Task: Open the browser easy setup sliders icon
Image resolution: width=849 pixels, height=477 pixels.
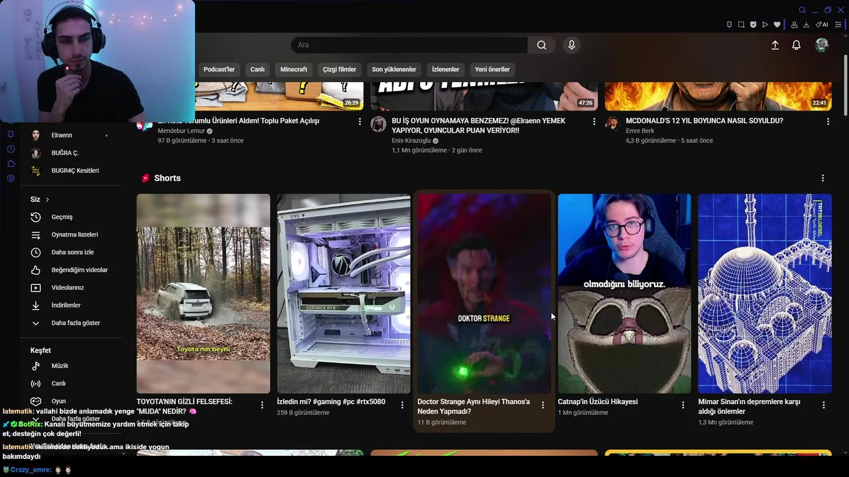Action: click(x=838, y=25)
